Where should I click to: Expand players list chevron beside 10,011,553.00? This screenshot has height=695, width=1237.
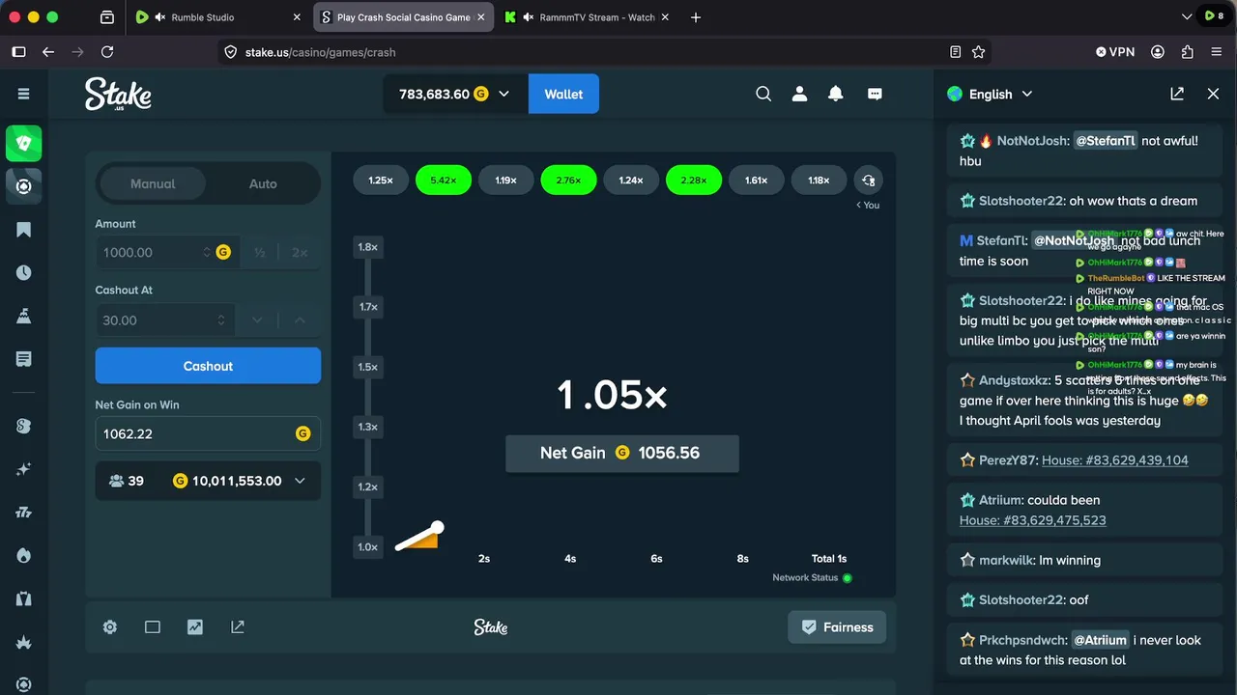(300, 481)
